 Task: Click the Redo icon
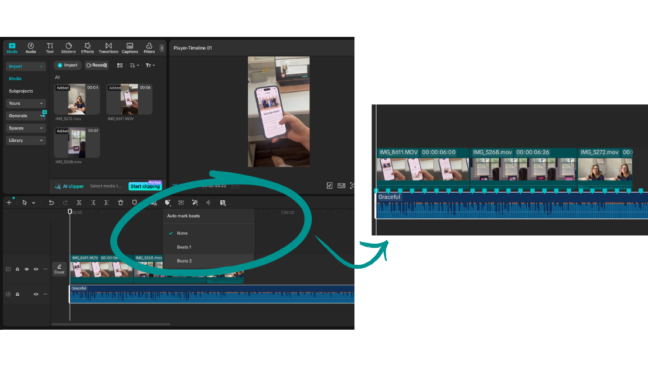(65, 203)
